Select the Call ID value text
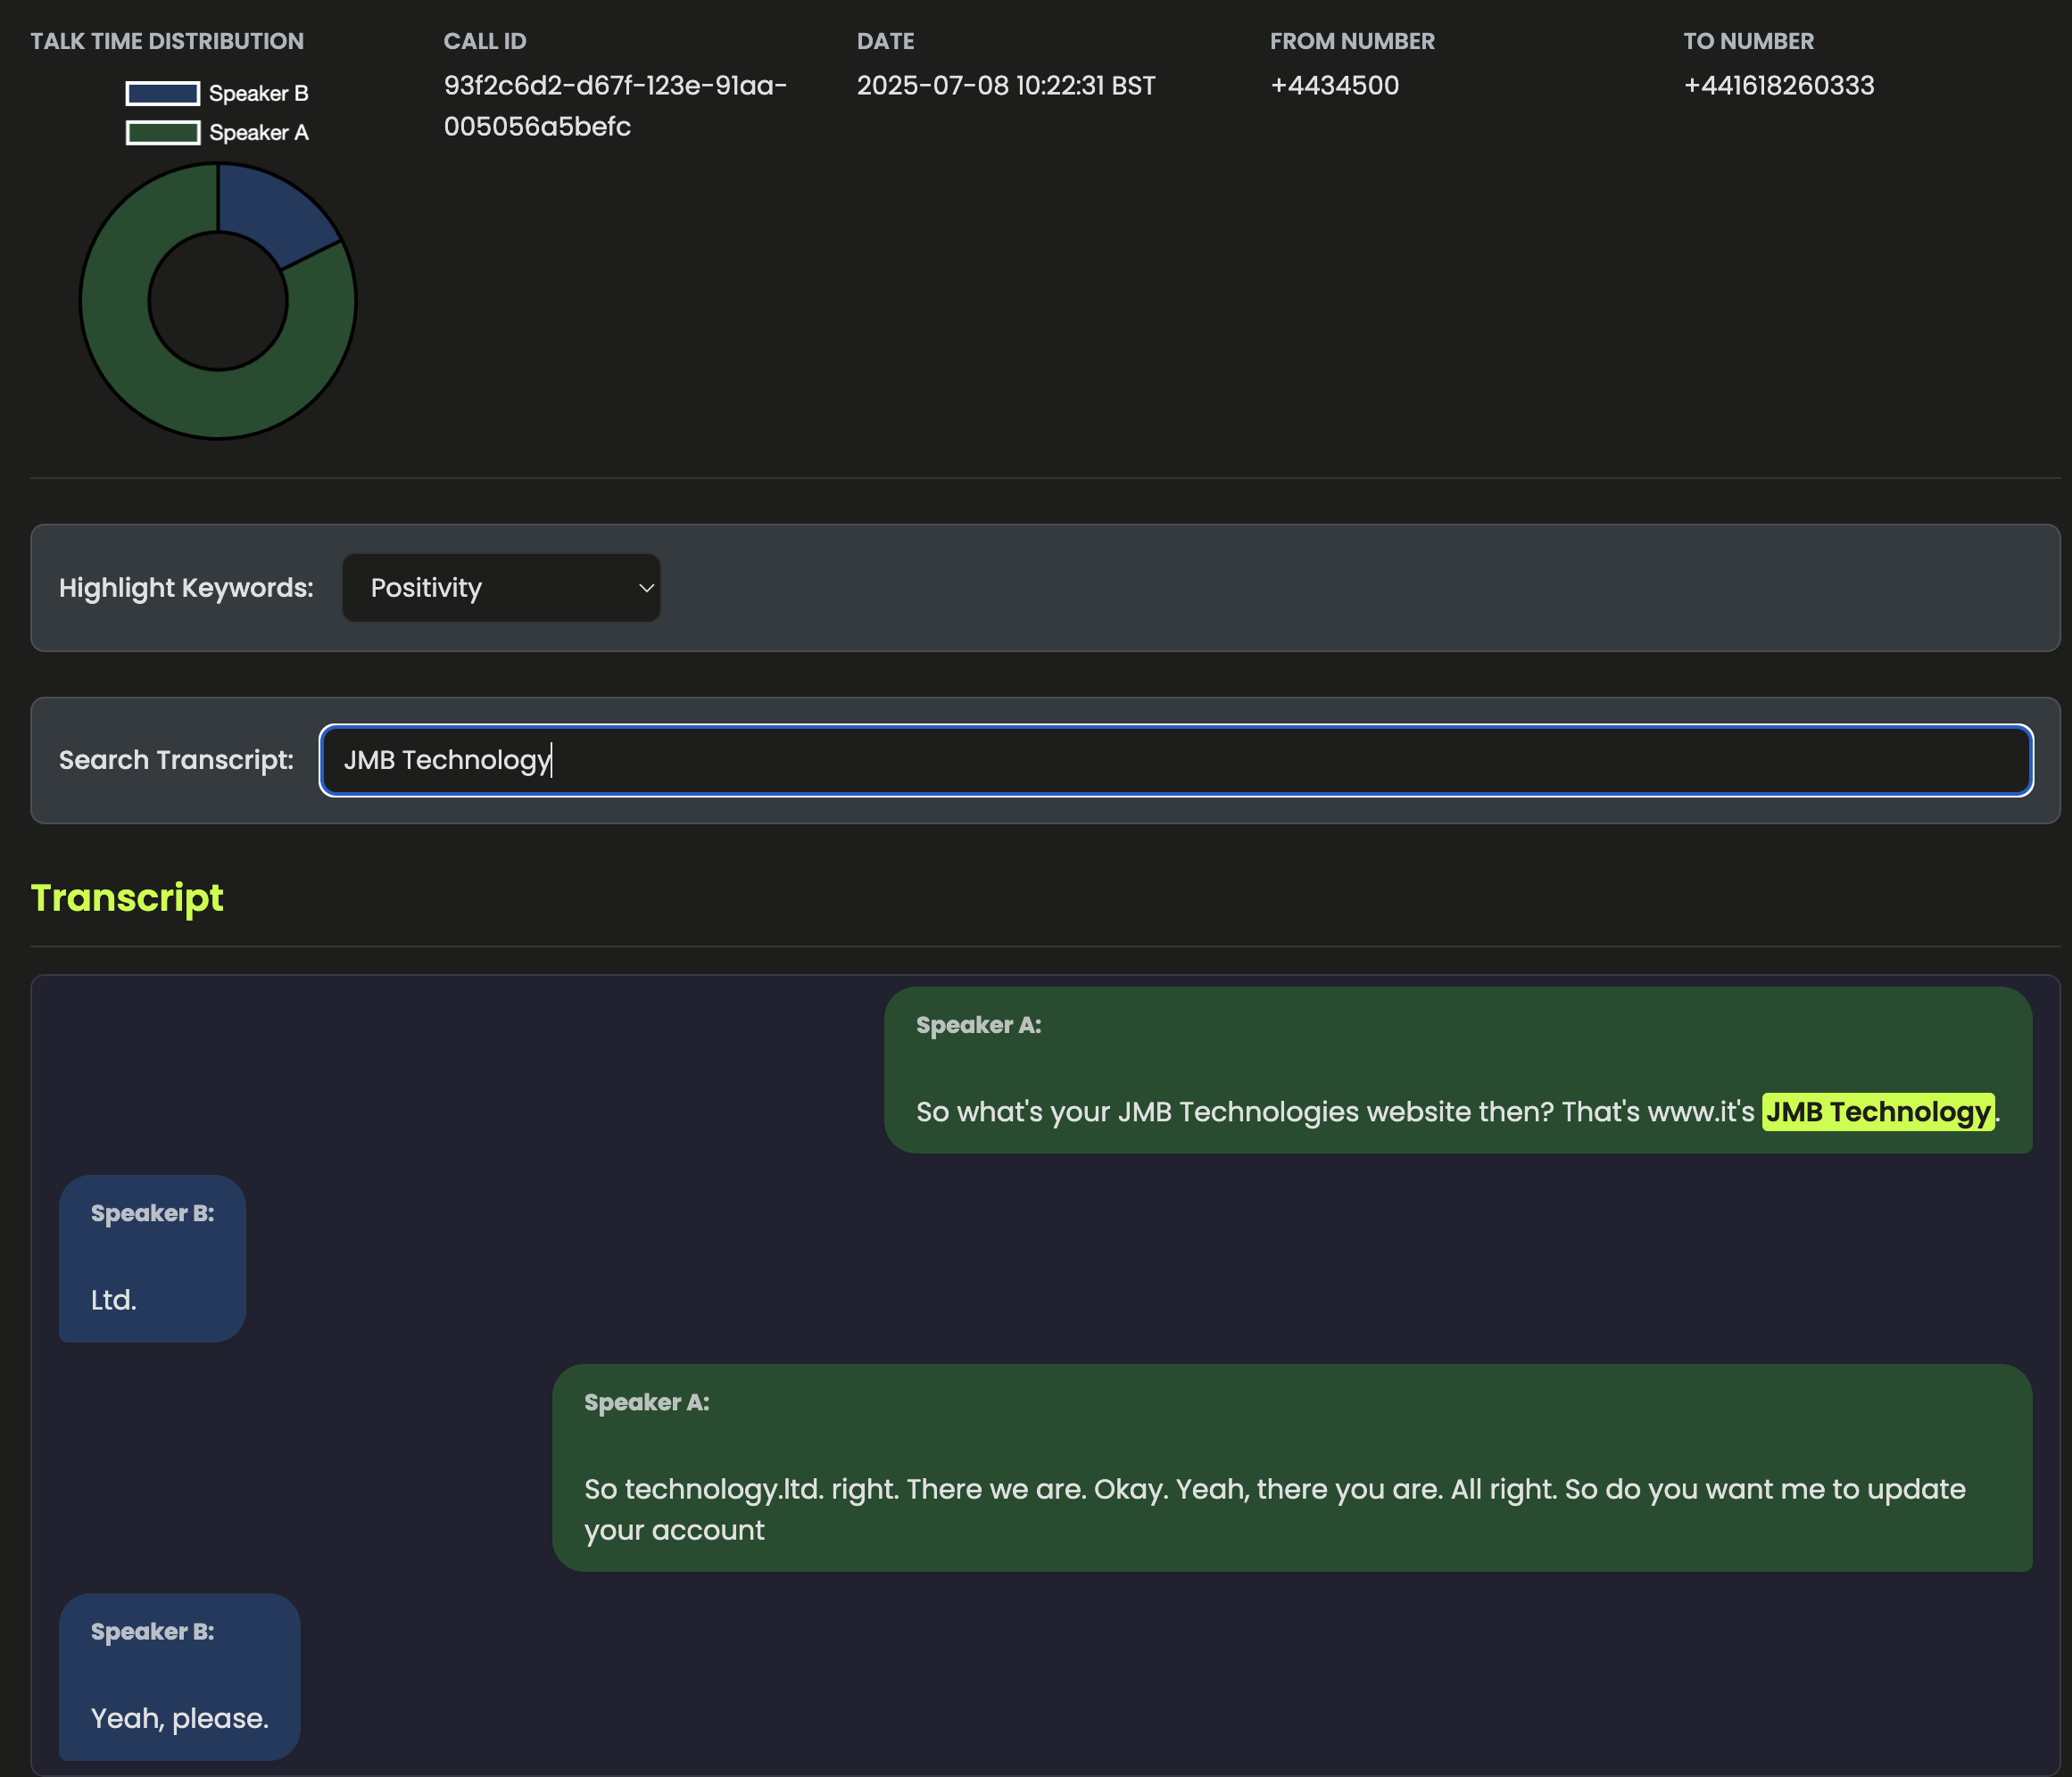 tap(615, 106)
